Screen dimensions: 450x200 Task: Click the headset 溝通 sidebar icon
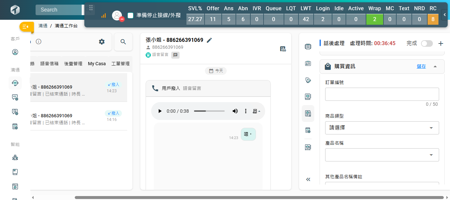click(15, 83)
